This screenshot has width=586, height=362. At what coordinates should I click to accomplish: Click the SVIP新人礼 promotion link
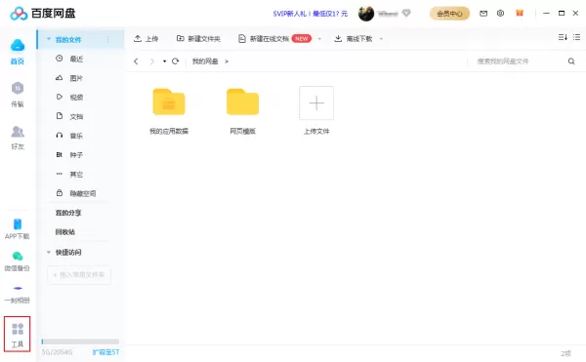click(310, 14)
